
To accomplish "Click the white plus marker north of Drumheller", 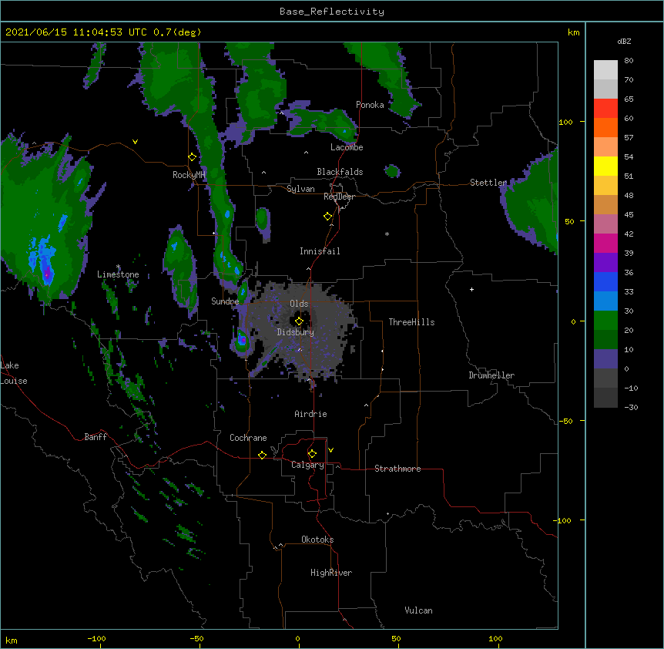I will tap(471, 289).
